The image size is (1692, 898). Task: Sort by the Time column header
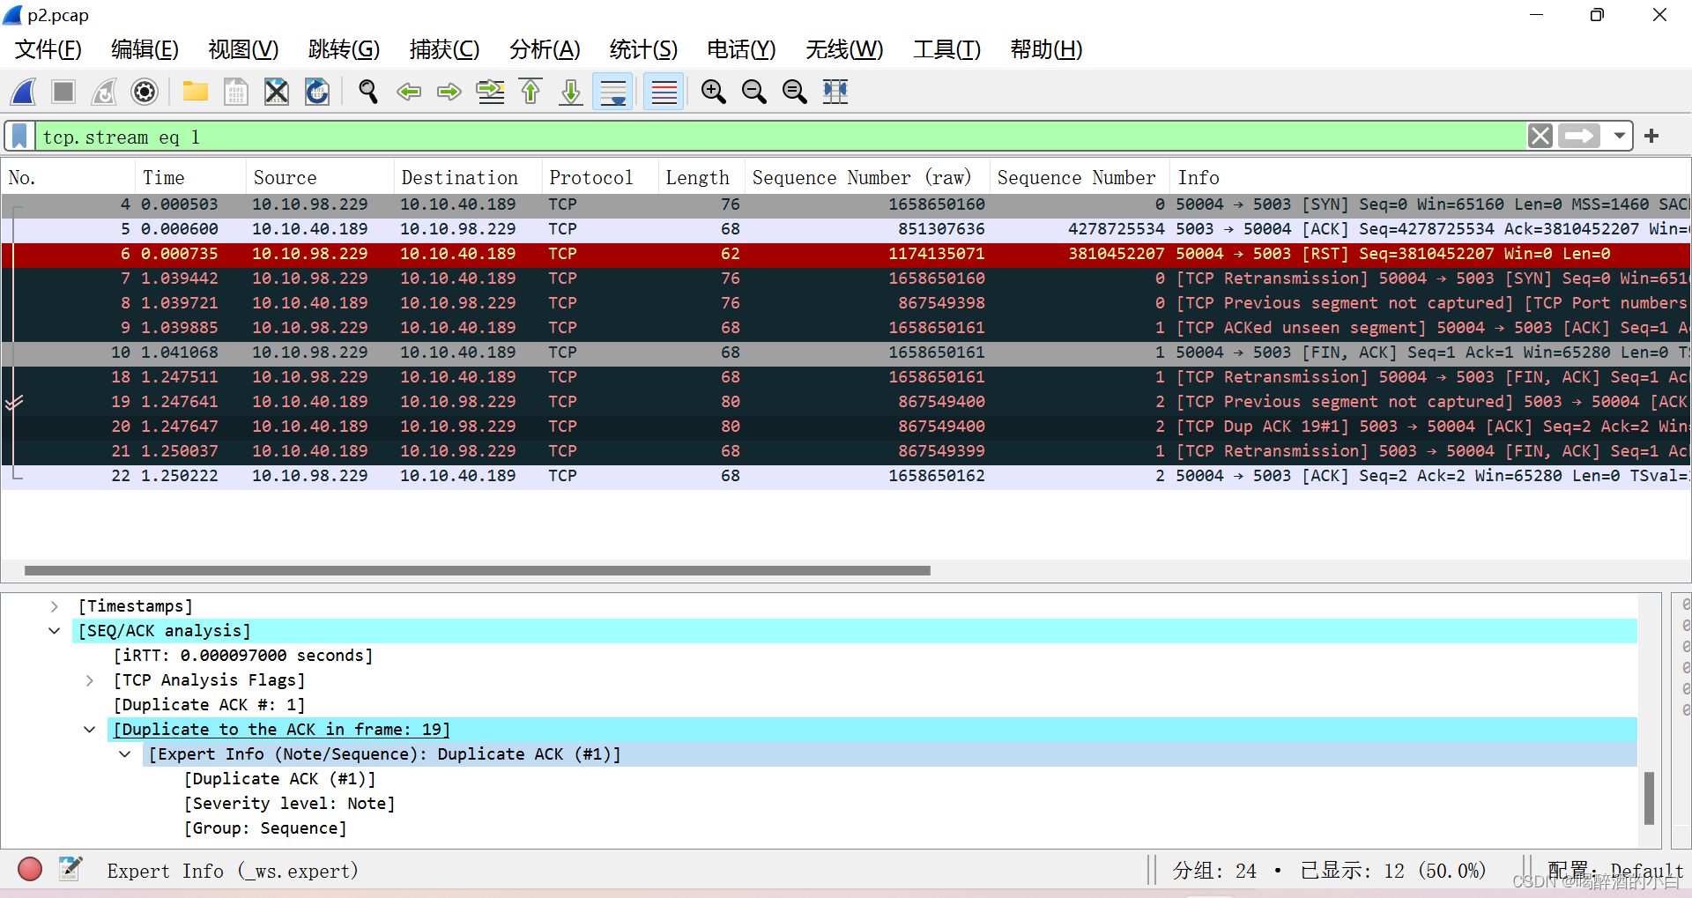[191, 178]
